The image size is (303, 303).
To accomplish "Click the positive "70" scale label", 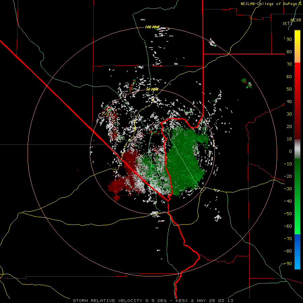I will (289, 64).
